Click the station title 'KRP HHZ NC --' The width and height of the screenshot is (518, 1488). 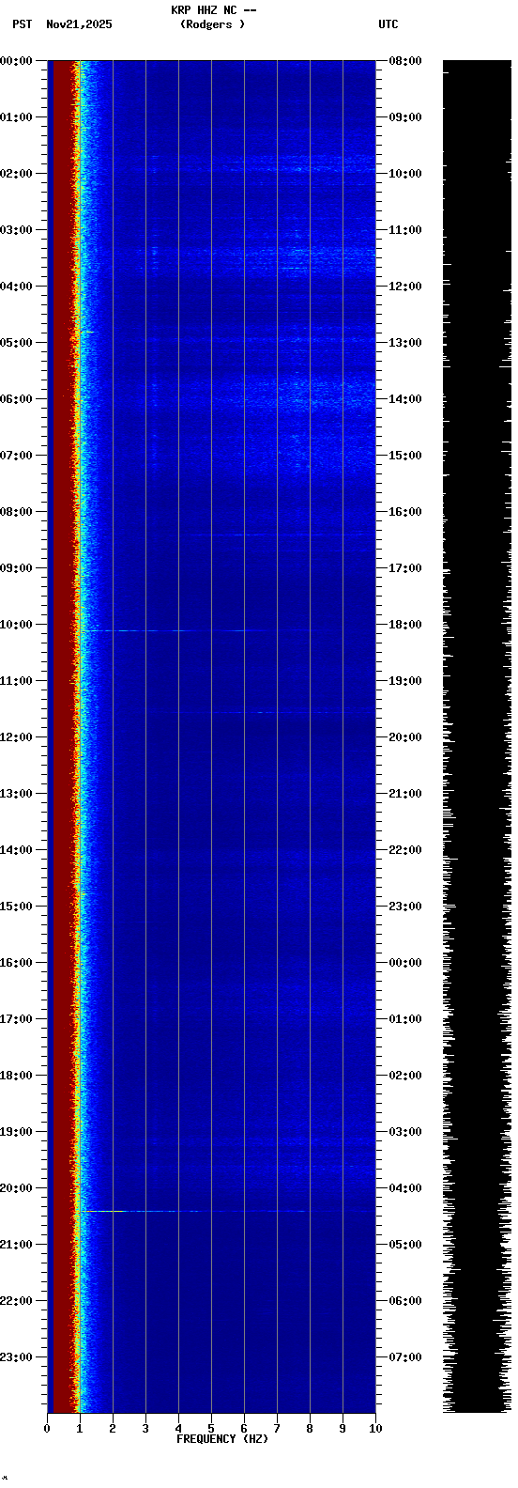213,10
